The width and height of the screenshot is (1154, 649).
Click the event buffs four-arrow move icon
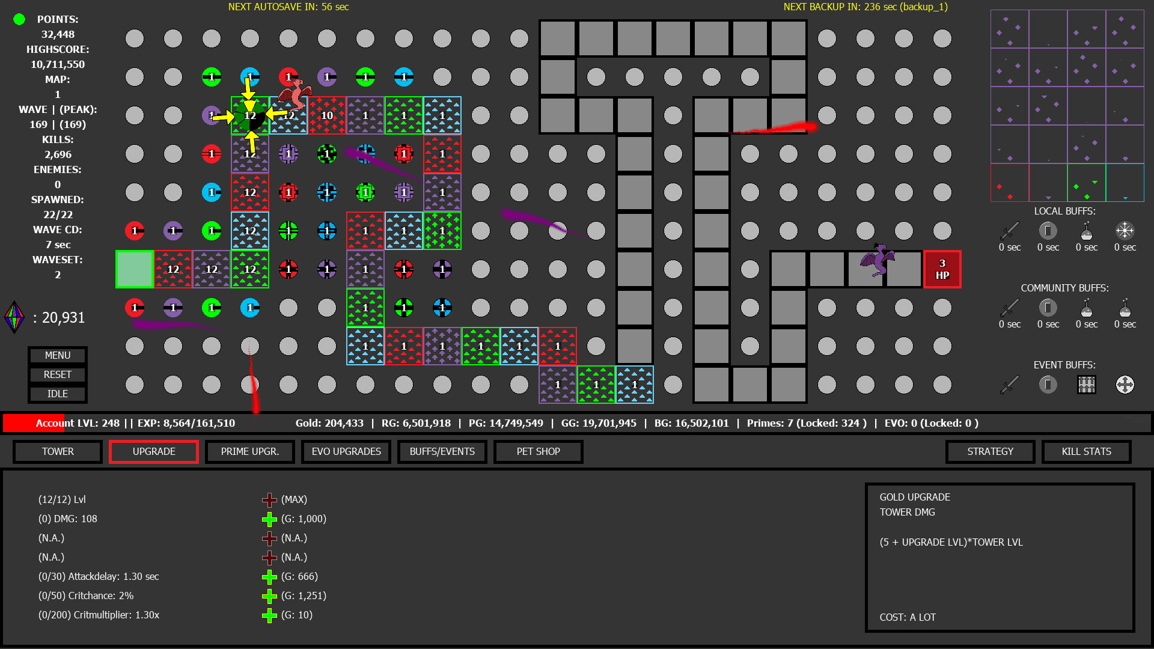pyautogui.click(x=1125, y=385)
